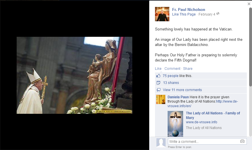Click the thumbs-up icon beside 75 people

[158, 76]
